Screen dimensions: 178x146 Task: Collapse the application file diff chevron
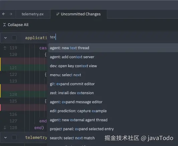point(5,38)
